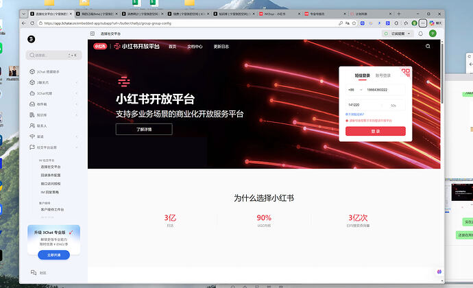Switch to the 短信登录 login tab
Image resolution: width=473 pixels, height=288 pixels.
point(362,75)
